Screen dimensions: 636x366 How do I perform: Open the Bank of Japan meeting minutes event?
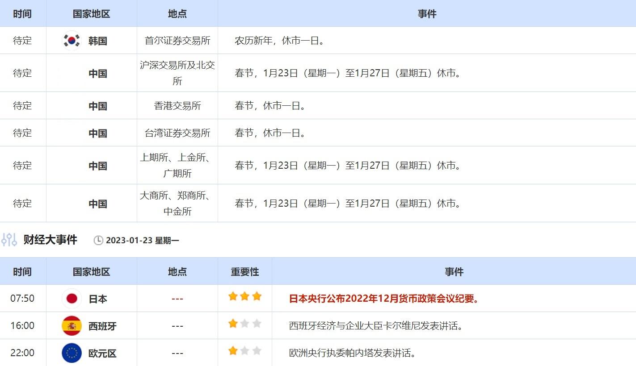coord(384,299)
